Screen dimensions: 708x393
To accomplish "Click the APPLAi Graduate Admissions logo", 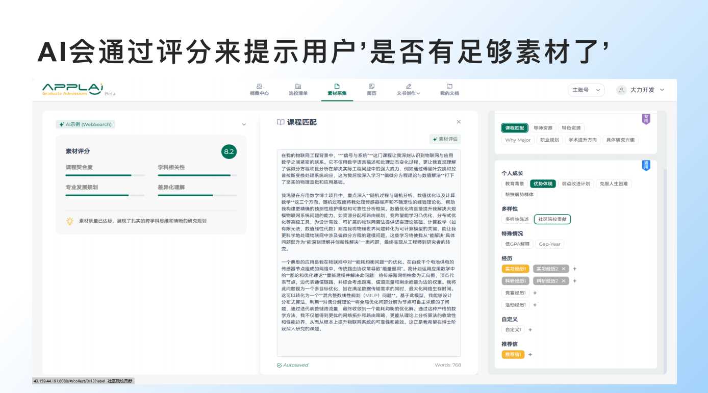I will click(x=73, y=89).
